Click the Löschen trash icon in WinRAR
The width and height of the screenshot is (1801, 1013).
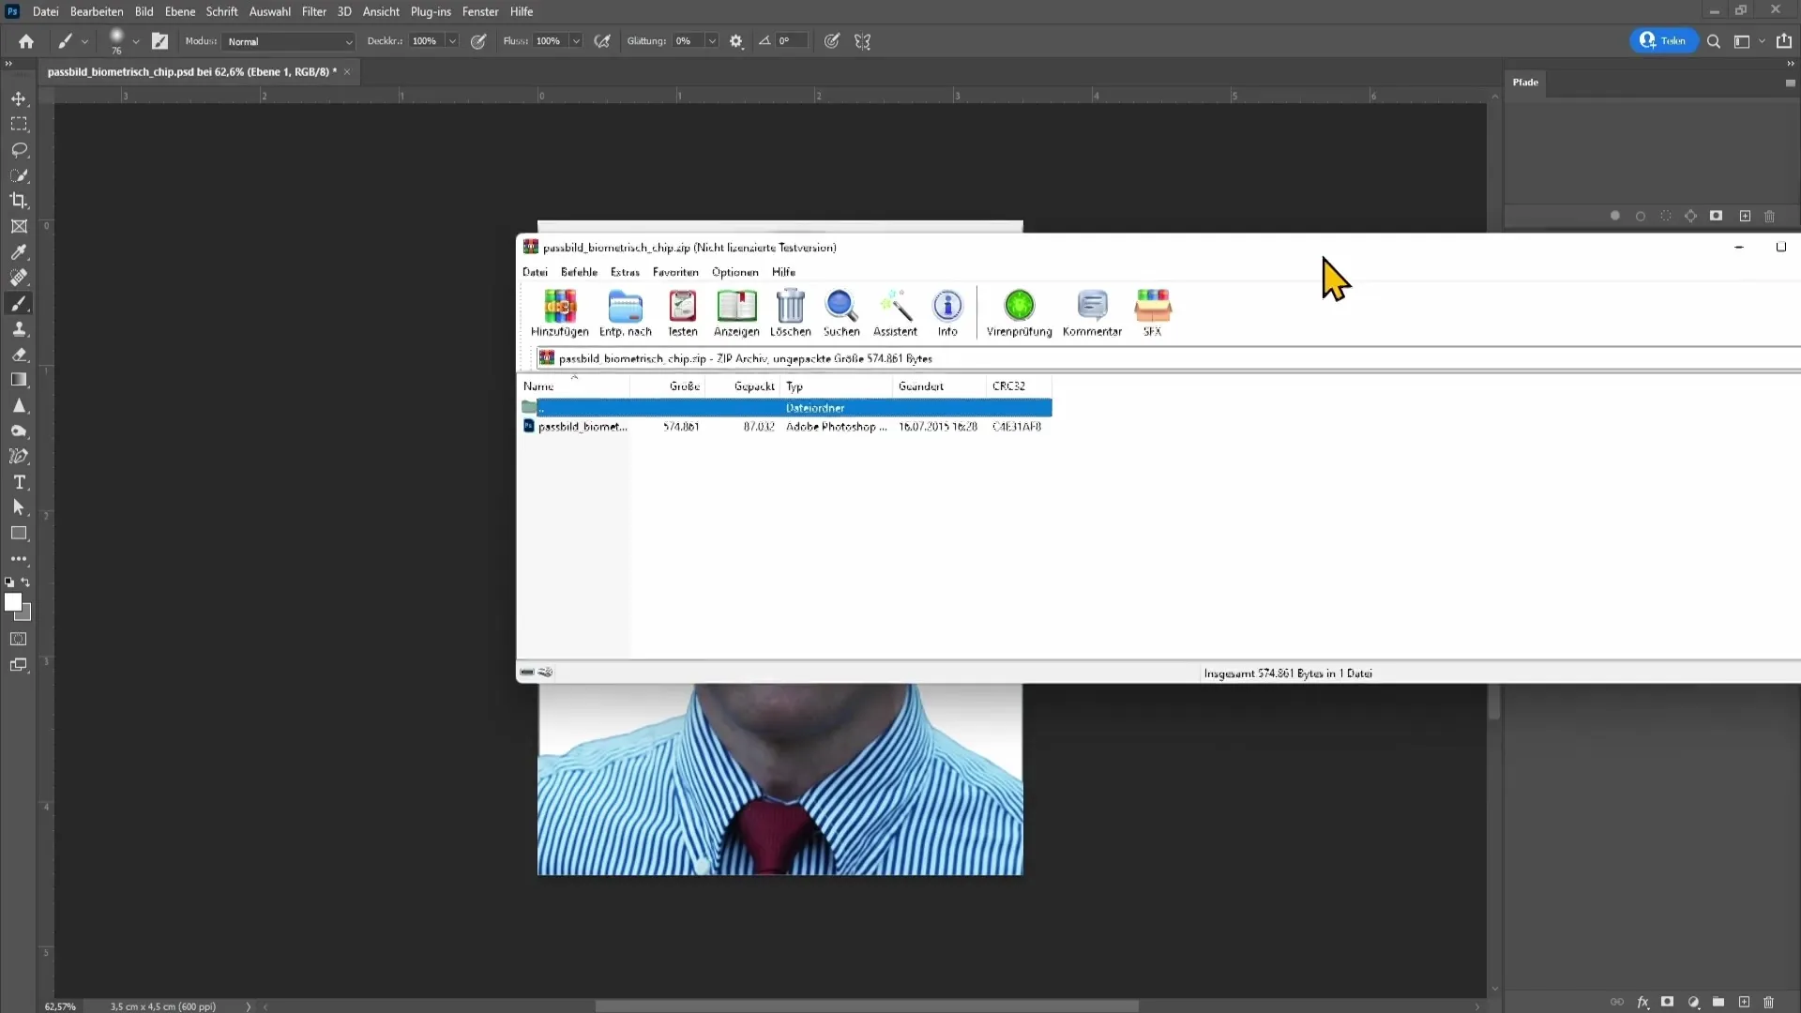pos(791,313)
